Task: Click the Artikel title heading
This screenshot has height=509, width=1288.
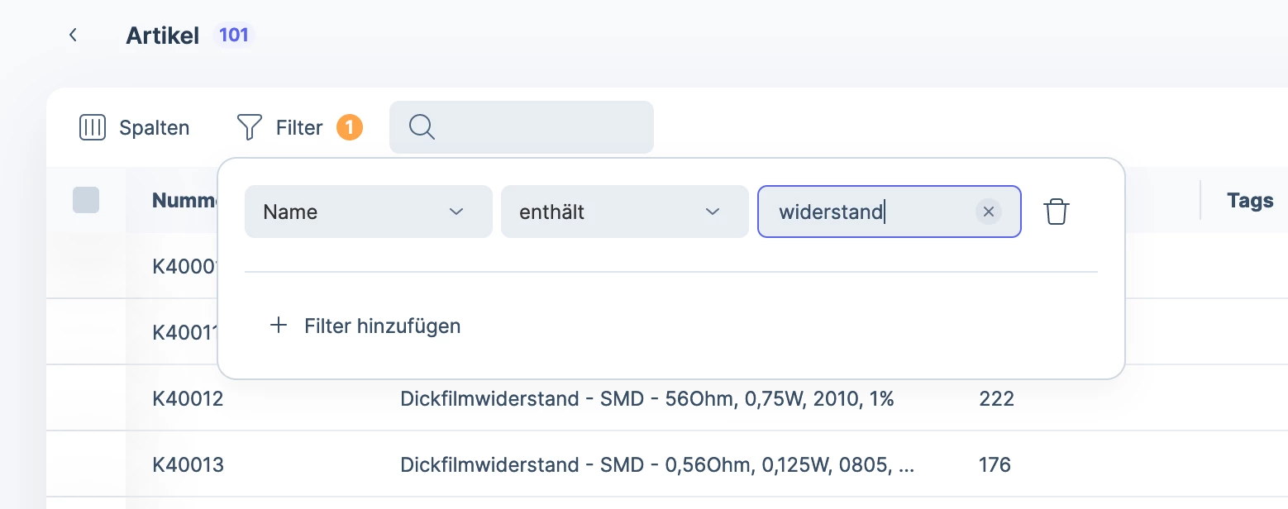Action: pos(162,35)
